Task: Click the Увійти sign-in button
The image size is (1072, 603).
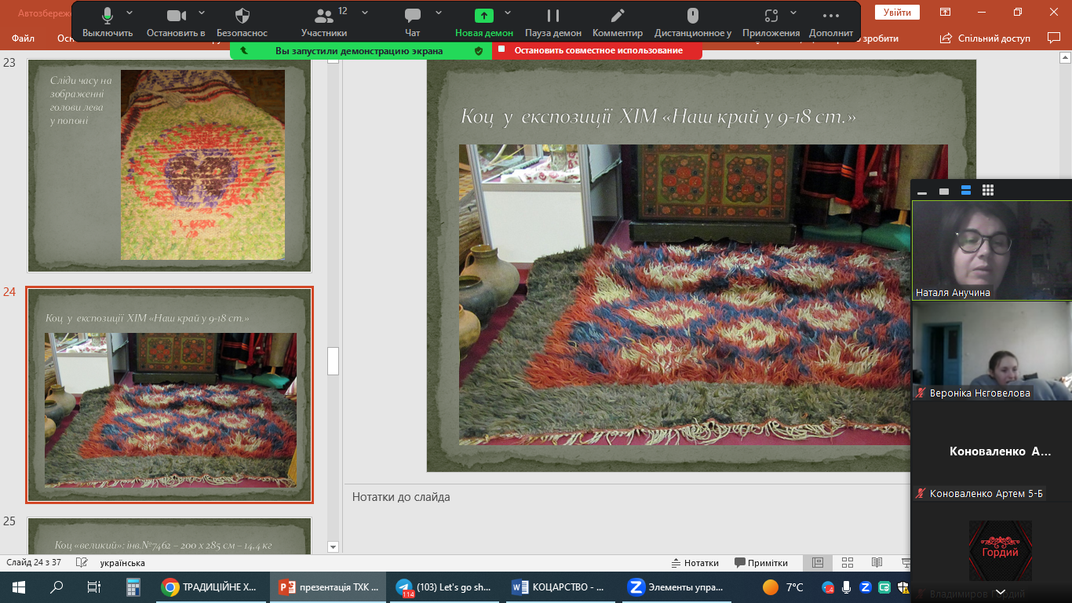Action: tap(897, 12)
